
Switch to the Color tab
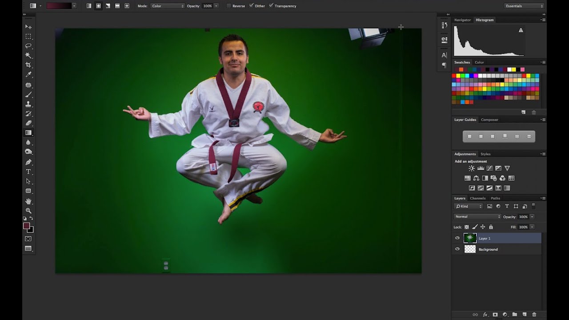(x=479, y=62)
